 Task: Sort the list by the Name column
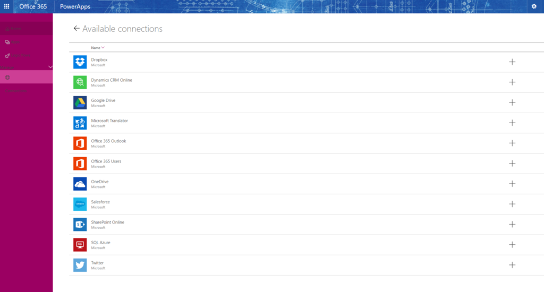tap(98, 47)
